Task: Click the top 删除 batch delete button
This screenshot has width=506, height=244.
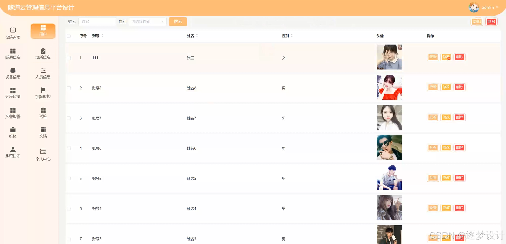Action: 491,22
